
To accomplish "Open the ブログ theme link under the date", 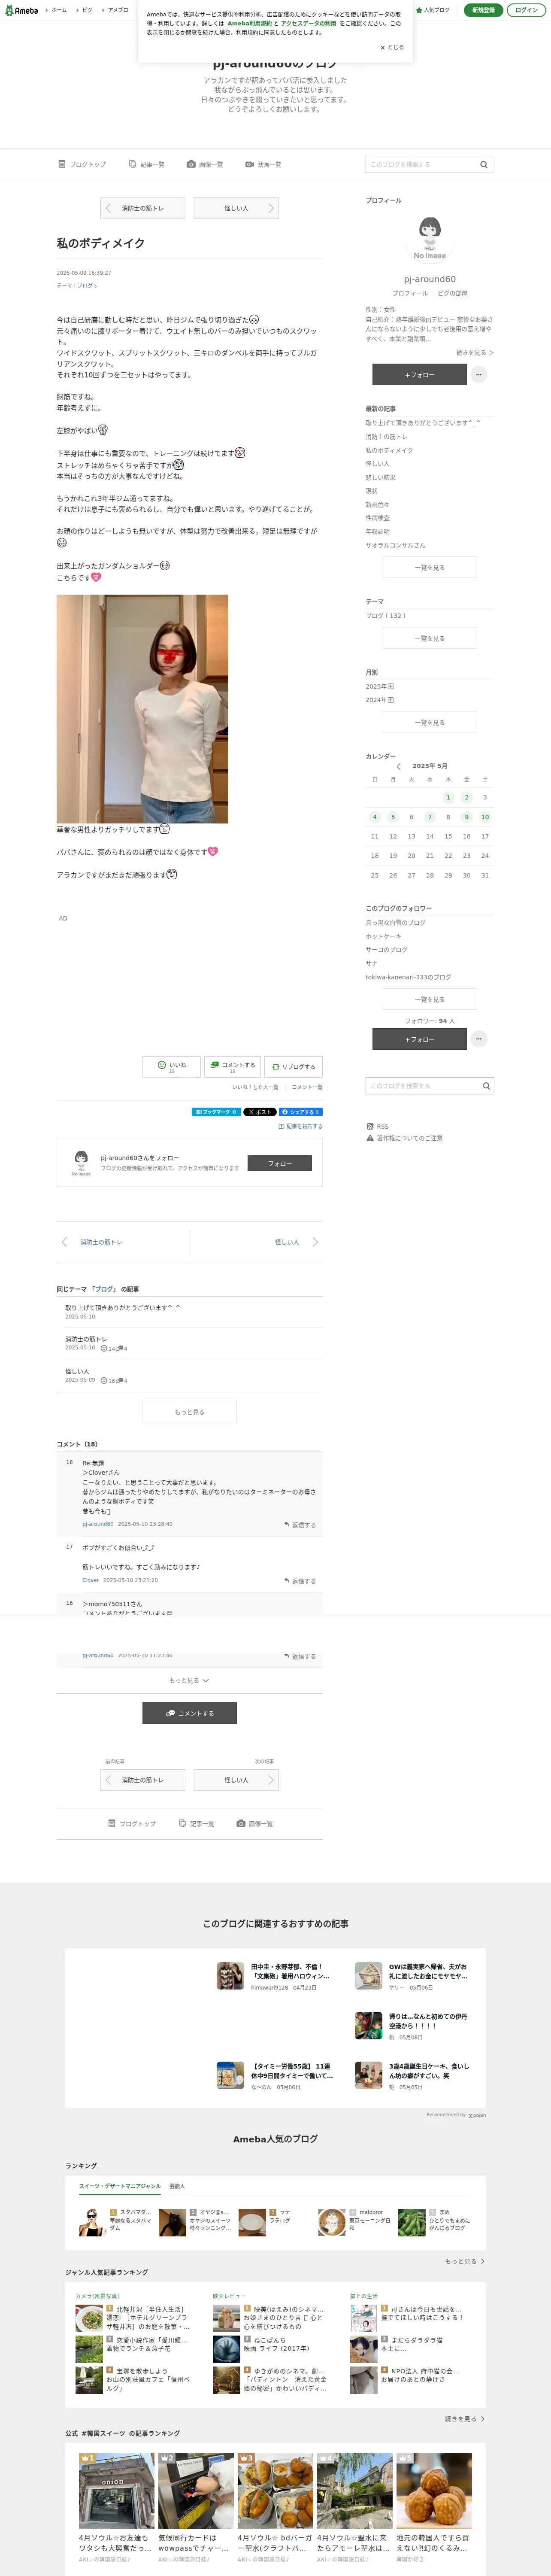I will pos(87,285).
